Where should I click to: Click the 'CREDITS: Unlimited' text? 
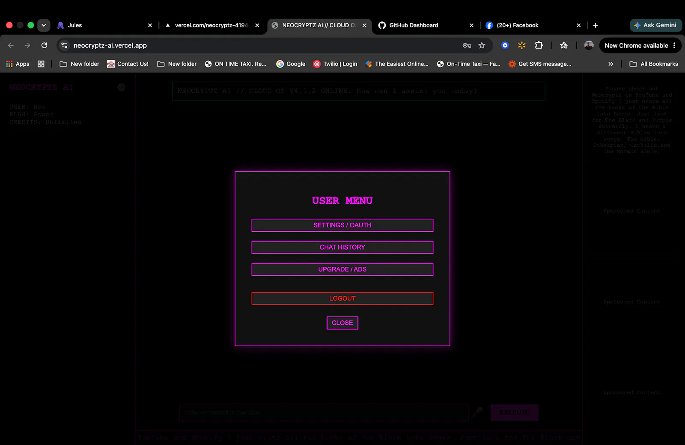pyautogui.click(x=45, y=122)
